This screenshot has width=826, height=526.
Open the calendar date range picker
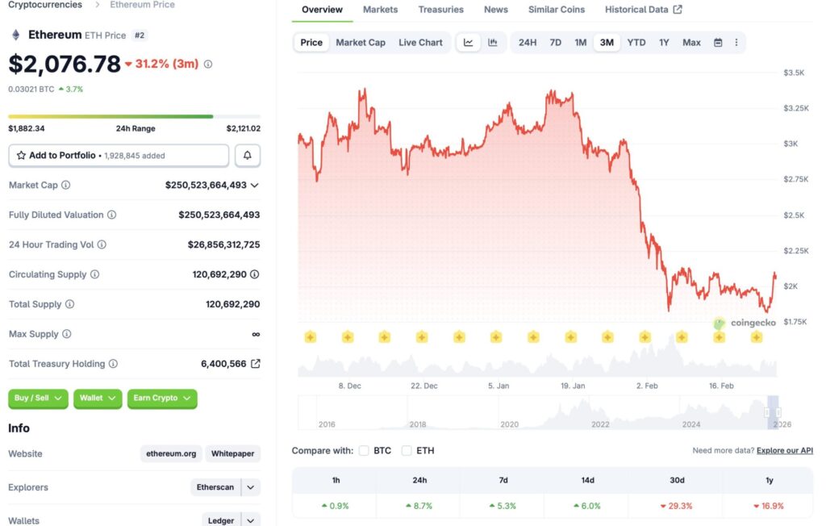tap(718, 43)
